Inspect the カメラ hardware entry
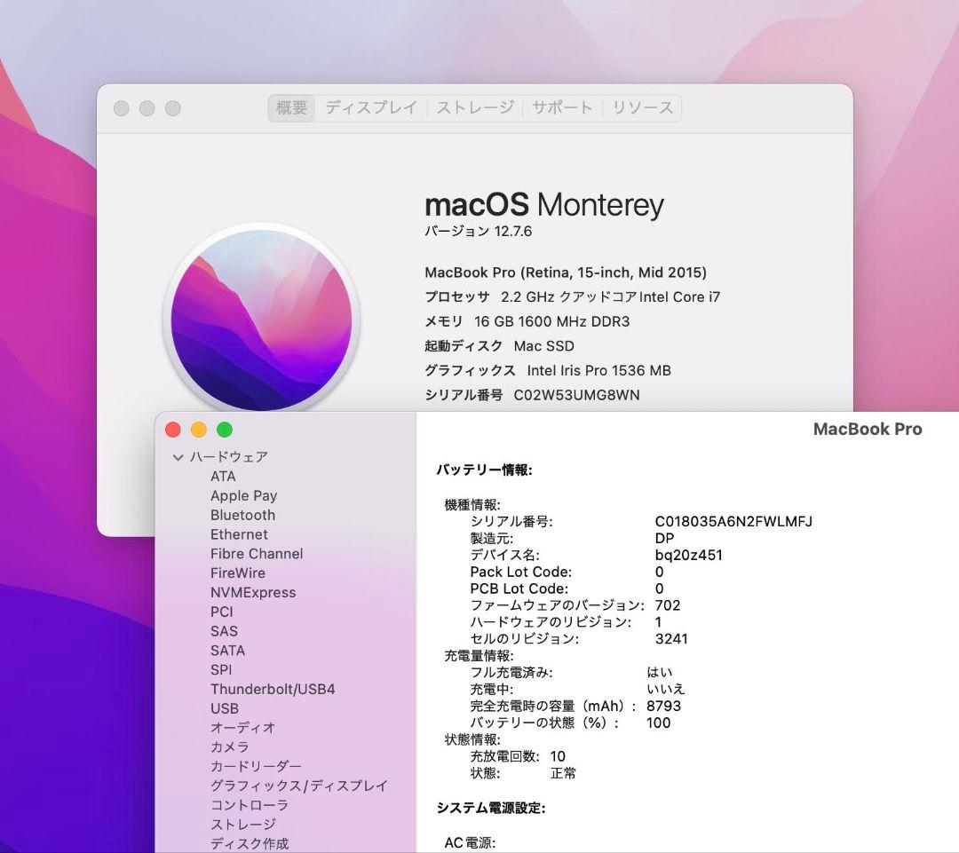The width and height of the screenshot is (959, 853). tap(229, 746)
